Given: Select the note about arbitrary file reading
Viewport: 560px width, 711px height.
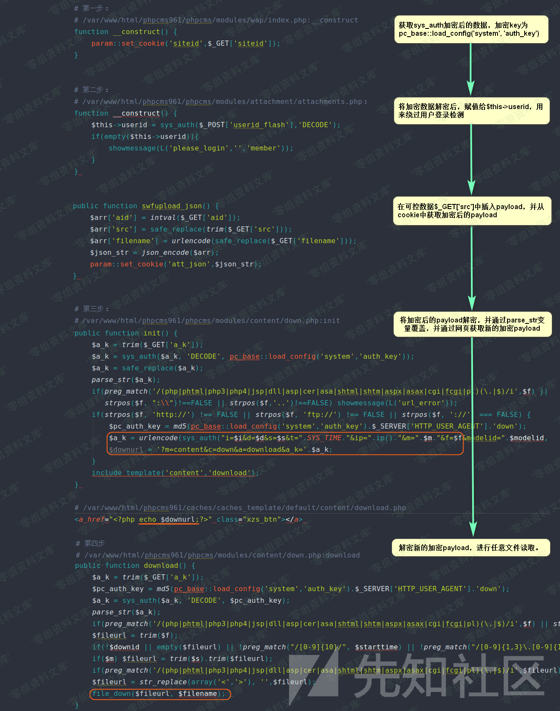Looking at the screenshot, I should pyautogui.click(x=470, y=548).
